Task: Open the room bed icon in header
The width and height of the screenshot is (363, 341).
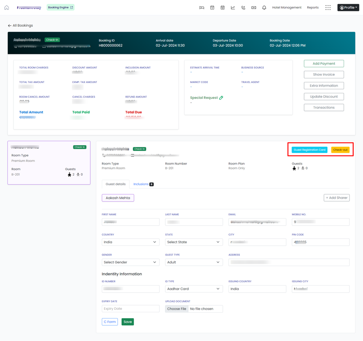Action: [202, 7]
